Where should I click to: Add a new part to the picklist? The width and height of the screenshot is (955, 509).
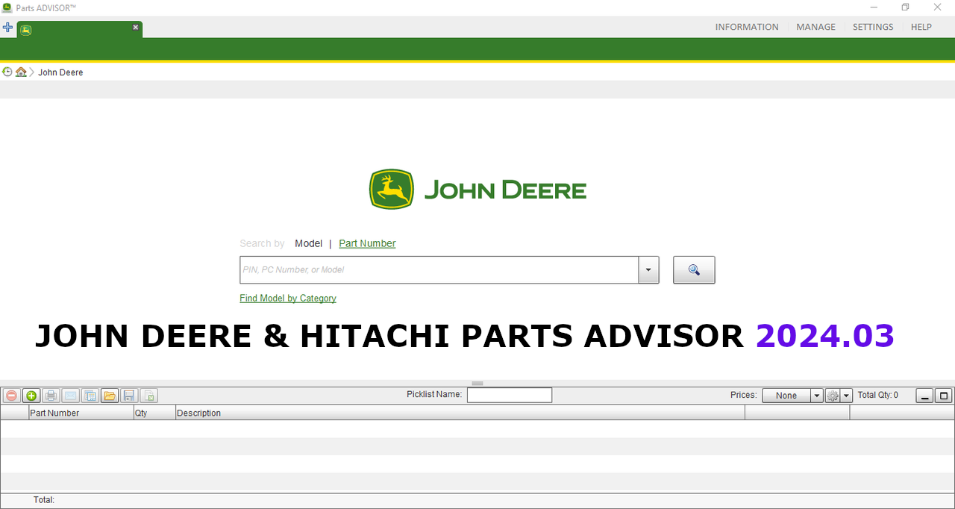click(x=31, y=396)
